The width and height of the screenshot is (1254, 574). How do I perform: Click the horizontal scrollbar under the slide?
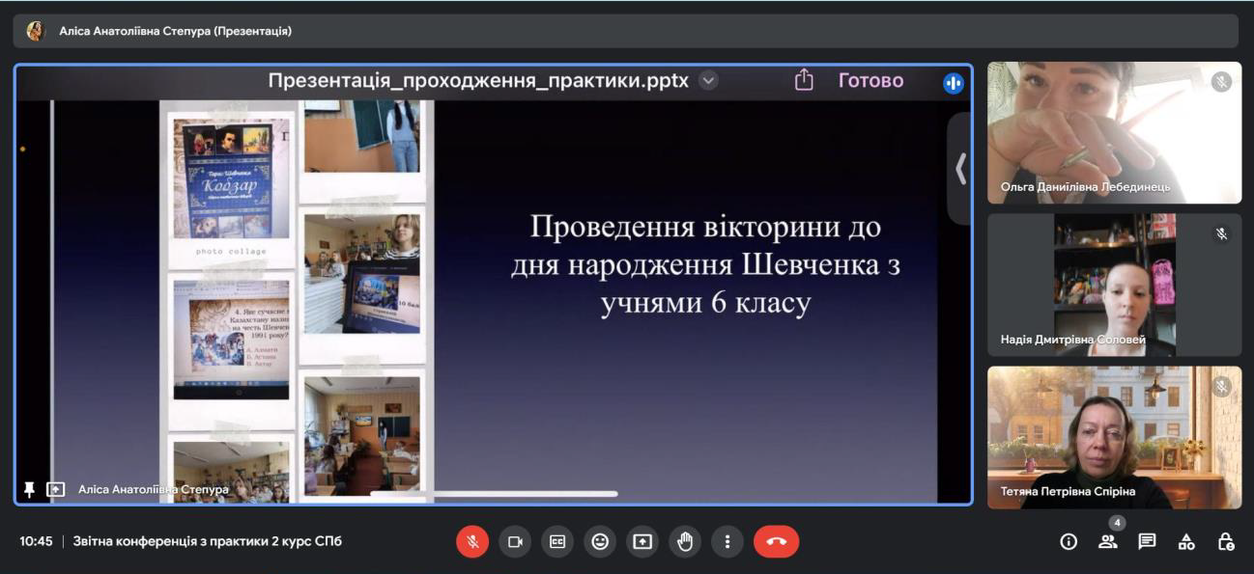[x=494, y=494]
